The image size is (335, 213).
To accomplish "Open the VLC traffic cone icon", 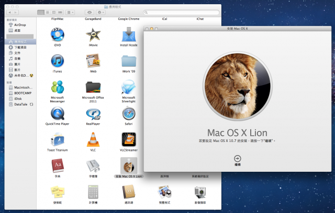I will tap(93, 139).
